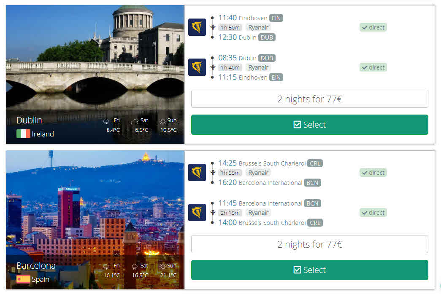The width and height of the screenshot is (441, 294).
Task: Click the plane icon on the 11:40 Eindhoven departure
Action: pos(213,27)
